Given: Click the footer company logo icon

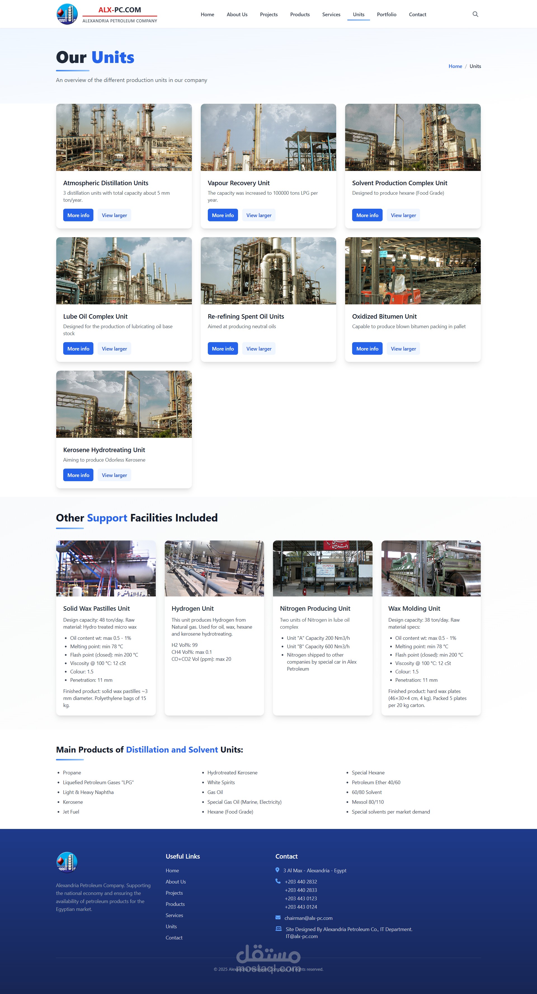Looking at the screenshot, I should (x=67, y=862).
